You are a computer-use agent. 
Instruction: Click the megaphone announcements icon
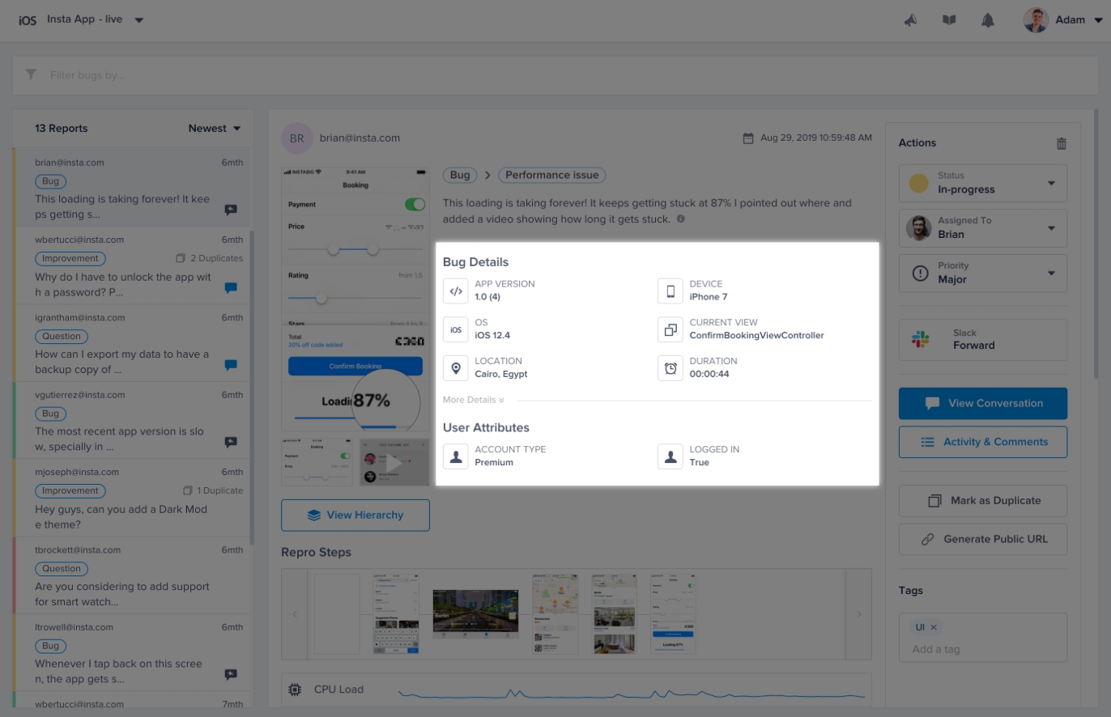[911, 20]
